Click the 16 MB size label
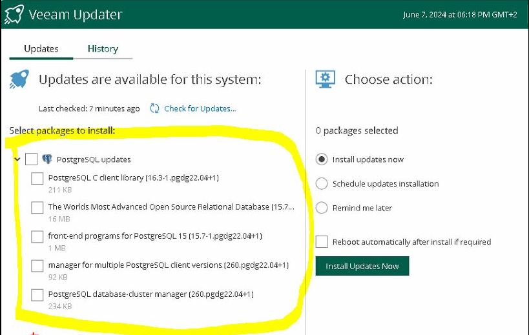Viewport: 529px width, 335px height. click(59, 219)
